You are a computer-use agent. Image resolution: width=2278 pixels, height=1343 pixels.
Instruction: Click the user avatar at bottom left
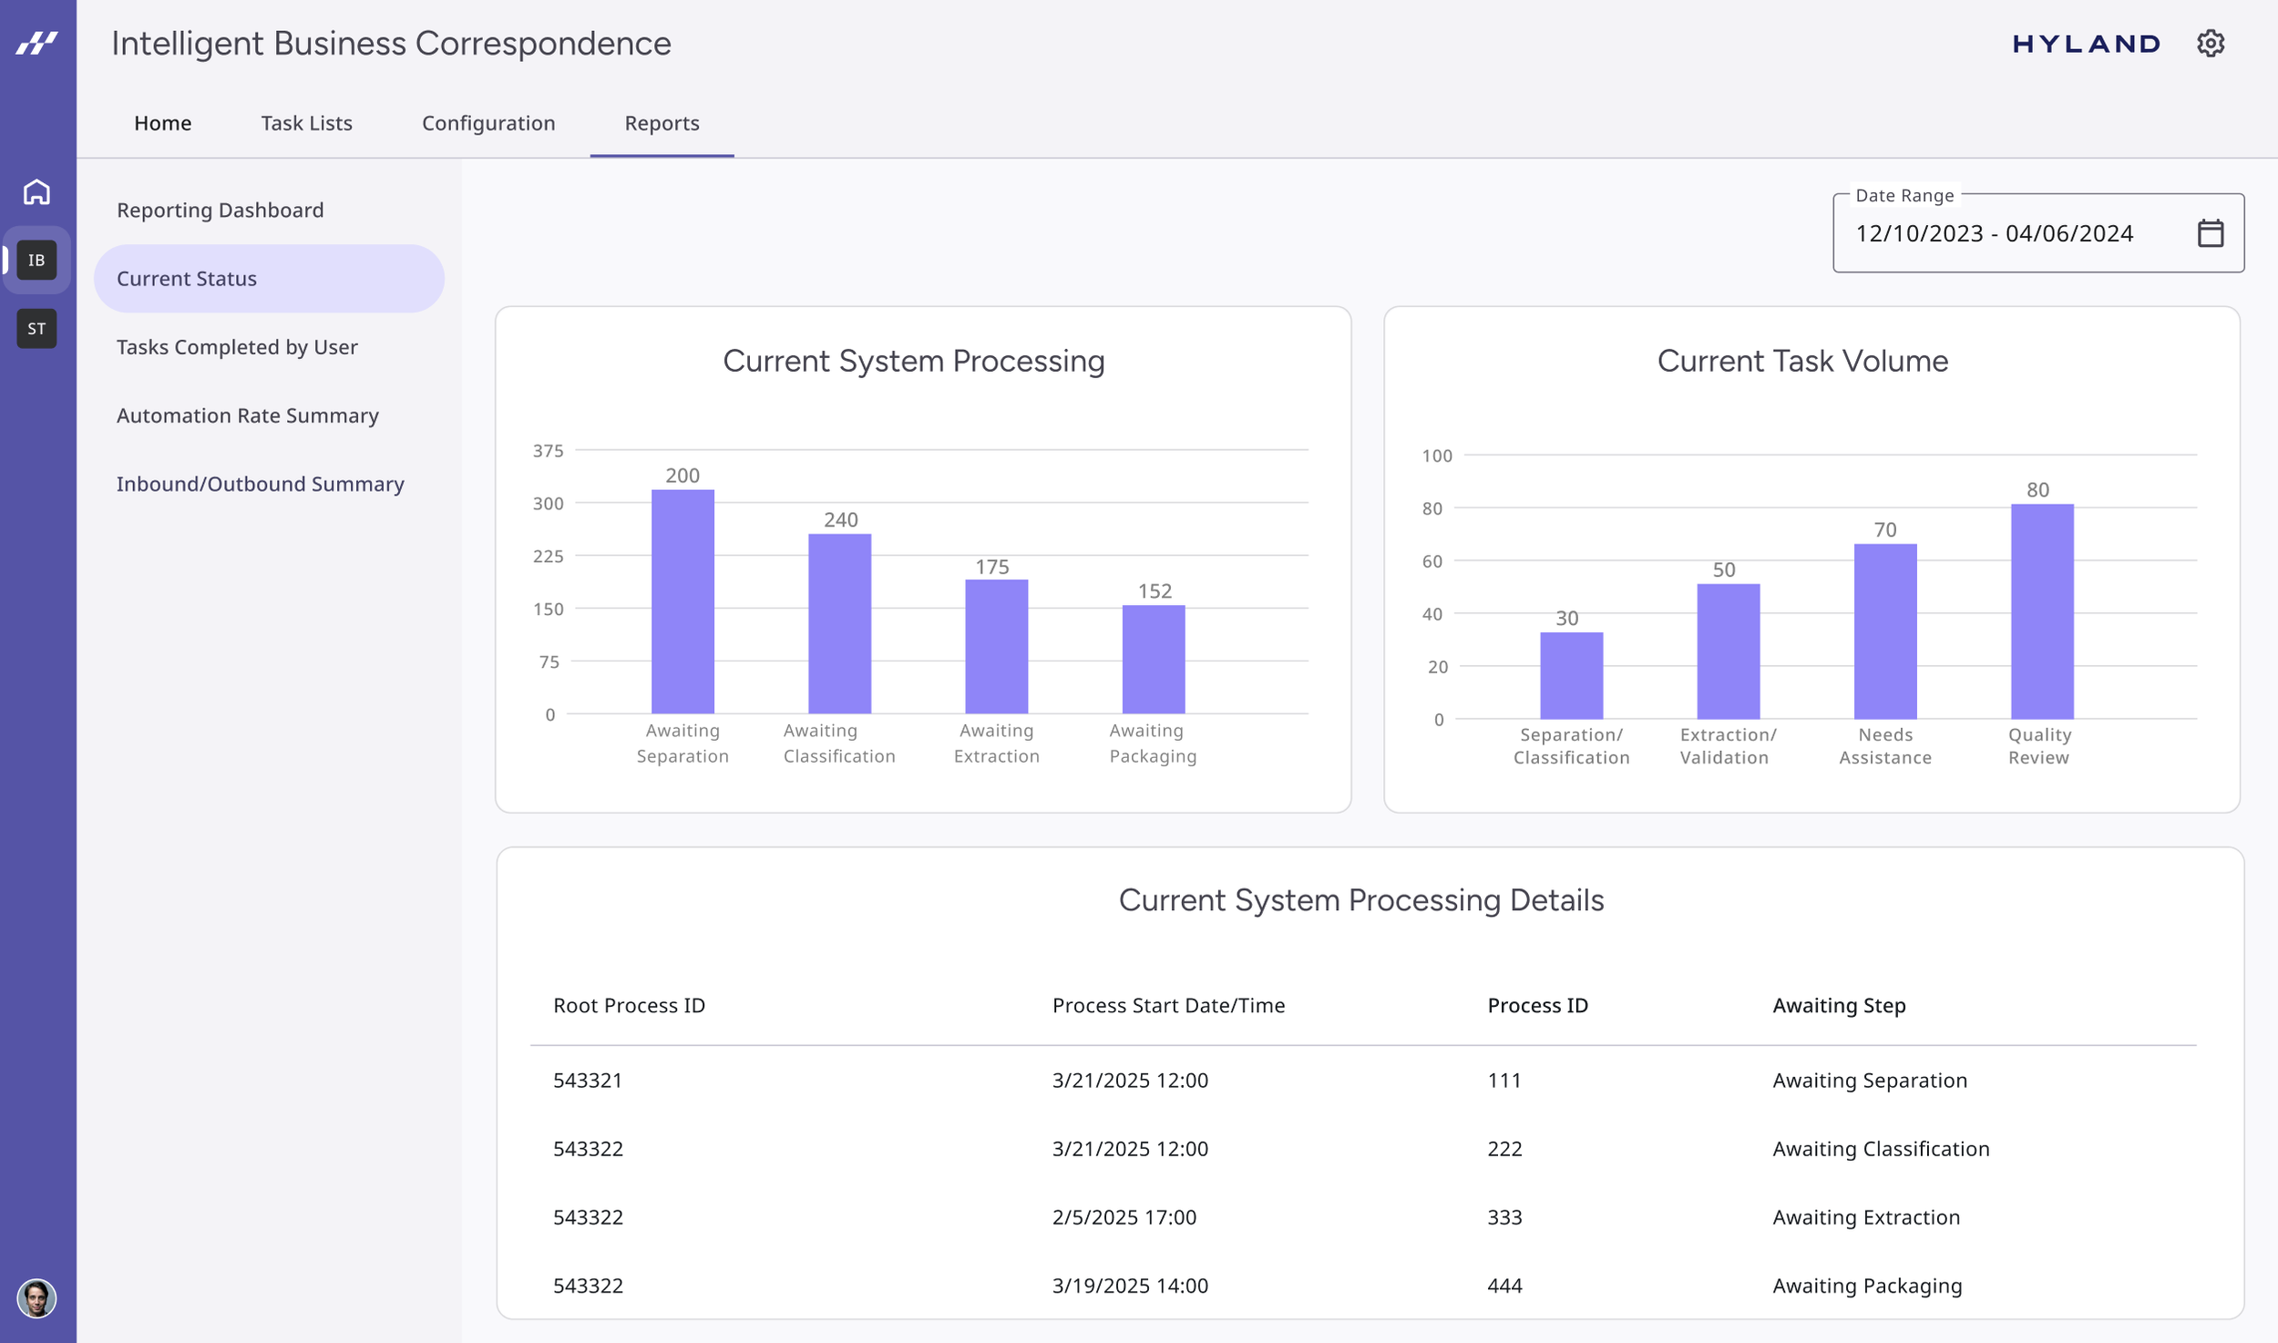[x=36, y=1297]
